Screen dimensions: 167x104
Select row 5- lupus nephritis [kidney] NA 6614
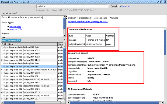[29, 99]
